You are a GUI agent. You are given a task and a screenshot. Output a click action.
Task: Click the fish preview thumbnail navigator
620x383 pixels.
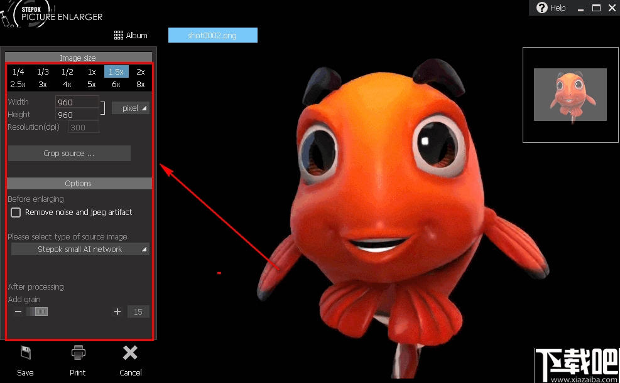pos(570,95)
